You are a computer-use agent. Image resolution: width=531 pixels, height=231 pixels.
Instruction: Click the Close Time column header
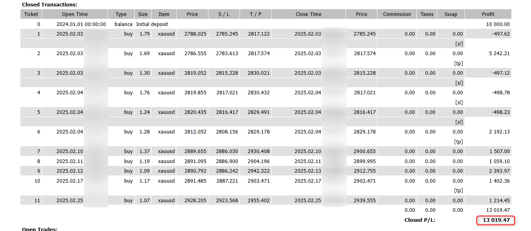coord(309,14)
